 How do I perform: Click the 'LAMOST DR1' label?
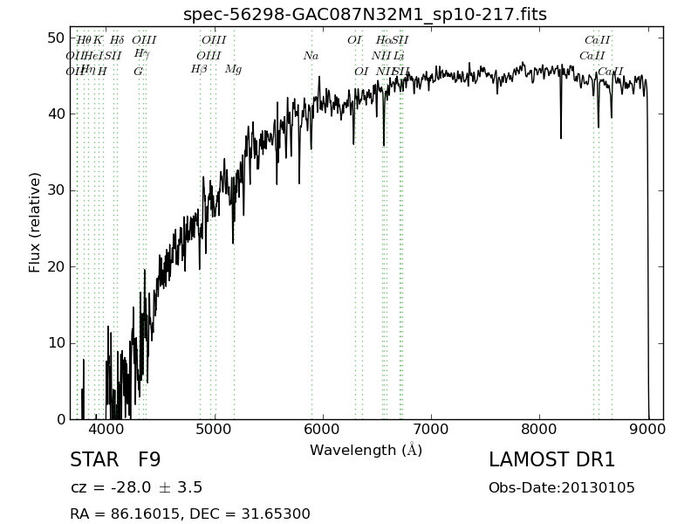[x=552, y=460]
